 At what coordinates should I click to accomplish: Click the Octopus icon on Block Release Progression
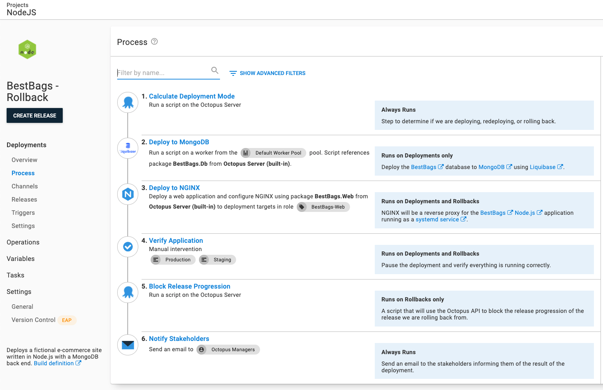click(x=128, y=292)
